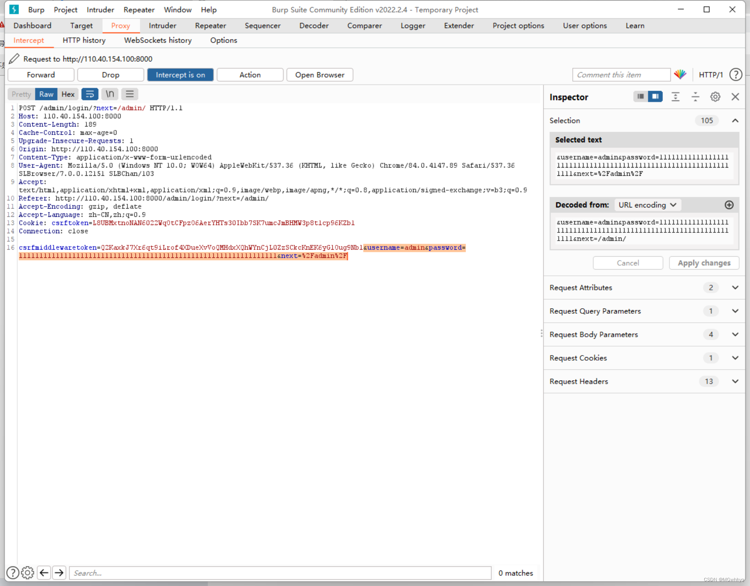
Task: Collapse all Inspector sections icon
Action: click(x=695, y=96)
